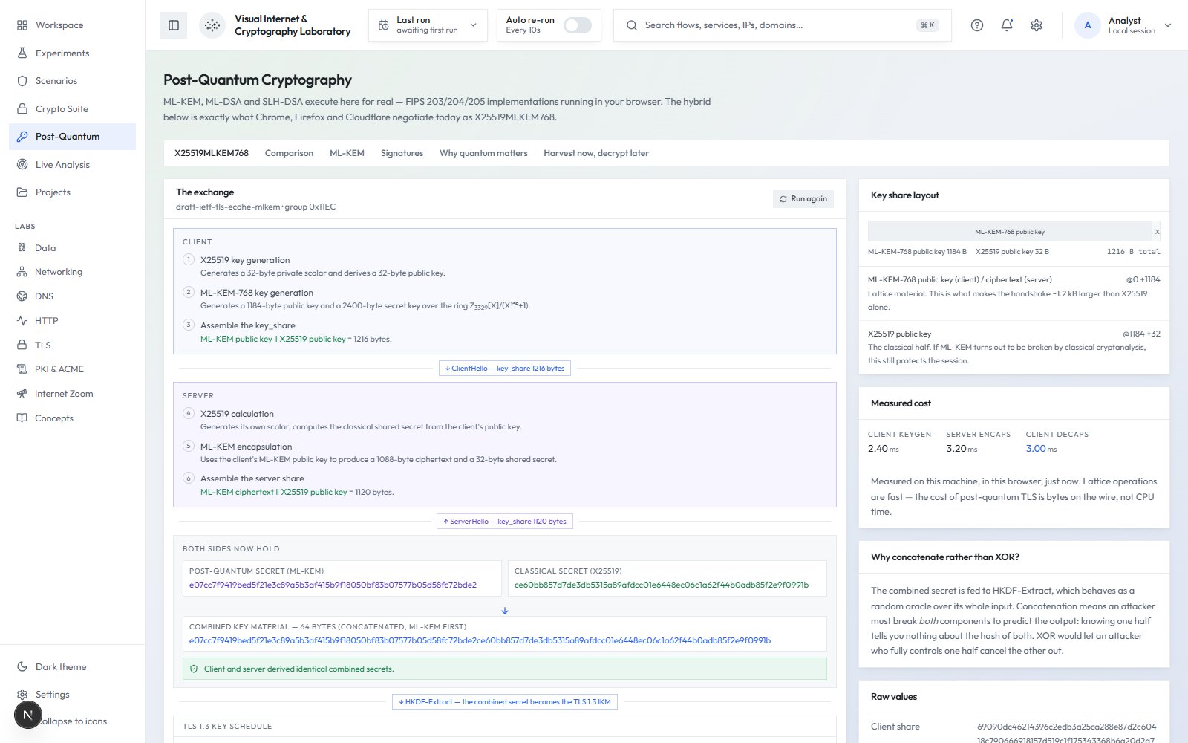1188x743 pixels.
Task: Click the Projects folder icon
Action: (22, 192)
